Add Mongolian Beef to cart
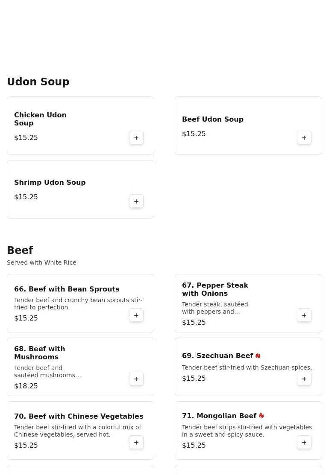 304,443
